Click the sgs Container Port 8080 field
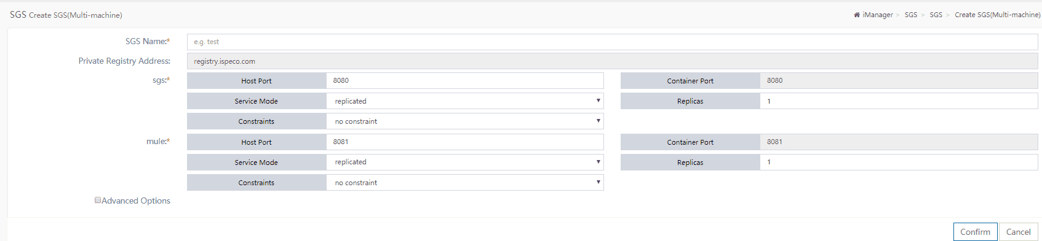This screenshot has width=1042, height=241. pos(899,81)
